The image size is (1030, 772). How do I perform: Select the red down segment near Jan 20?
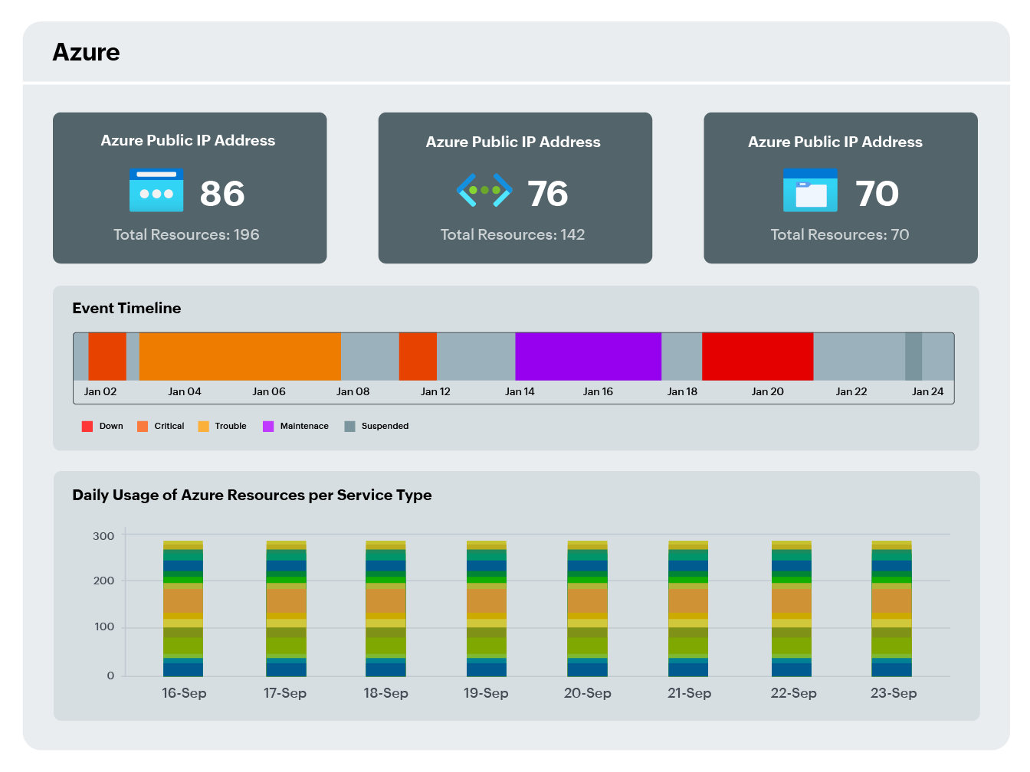pyautogui.click(x=758, y=357)
